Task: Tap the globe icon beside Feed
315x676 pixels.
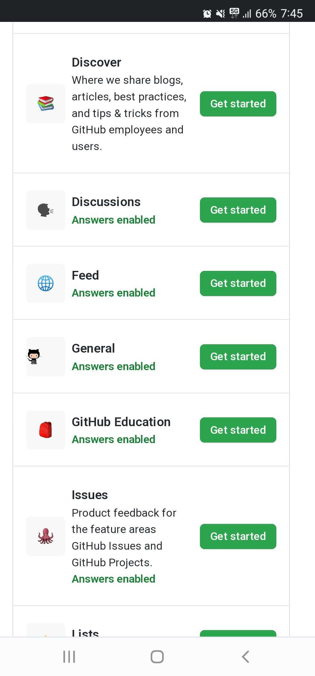Action: [45, 283]
